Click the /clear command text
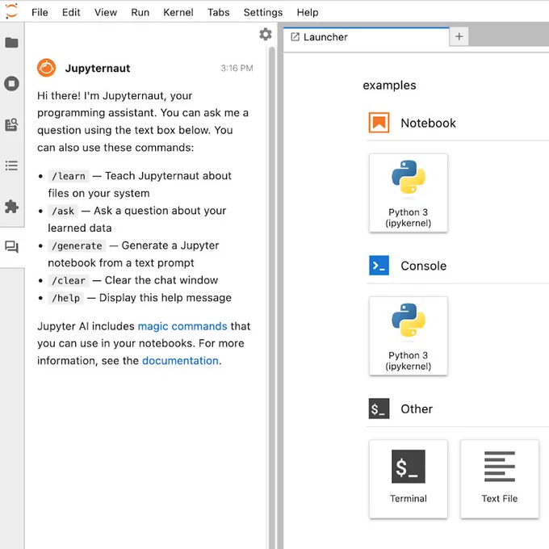The width and height of the screenshot is (549, 549). [69, 280]
